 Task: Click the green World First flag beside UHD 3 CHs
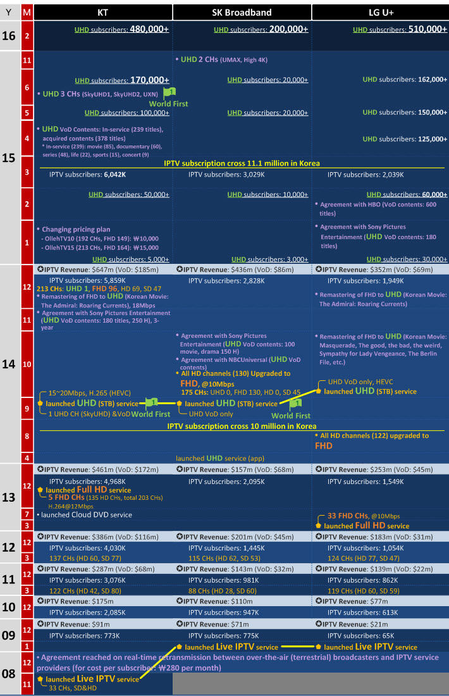click(x=169, y=92)
